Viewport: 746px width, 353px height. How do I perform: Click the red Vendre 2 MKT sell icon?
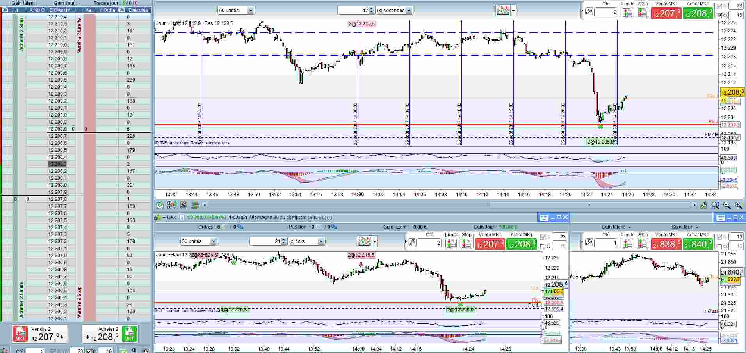(20, 333)
